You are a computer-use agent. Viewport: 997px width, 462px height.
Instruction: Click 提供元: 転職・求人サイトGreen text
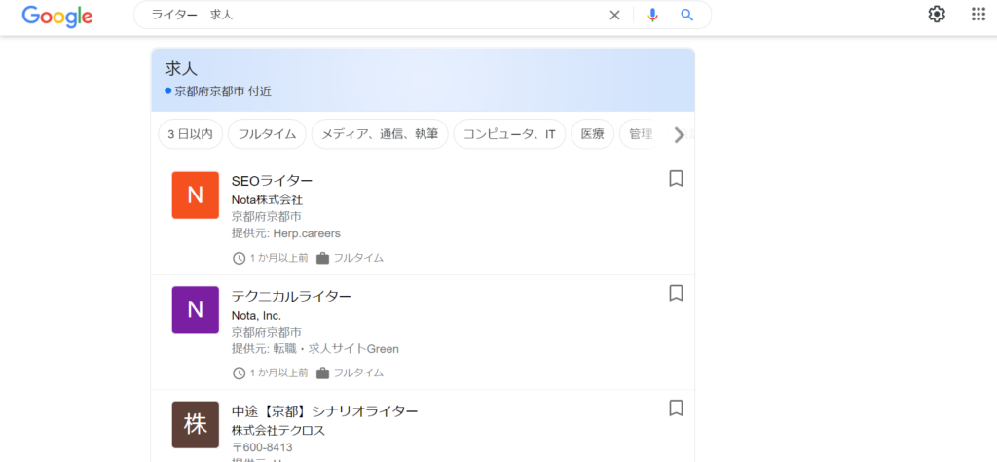[x=315, y=348]
